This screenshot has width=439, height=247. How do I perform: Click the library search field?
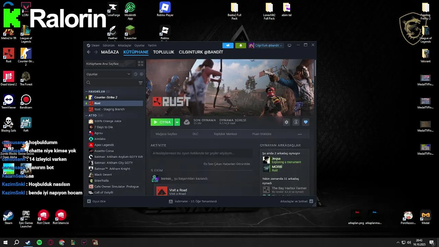(114, 83)
